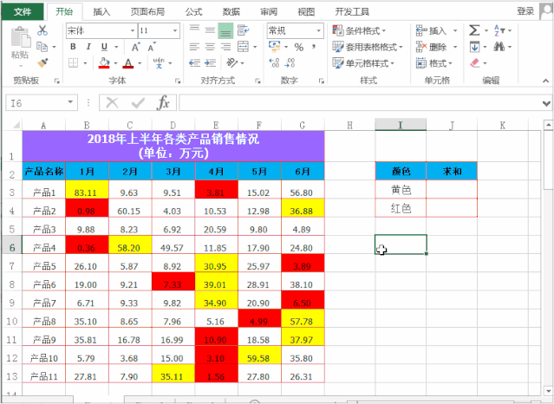Expand the formula bar chevron

tap(546, 103)
